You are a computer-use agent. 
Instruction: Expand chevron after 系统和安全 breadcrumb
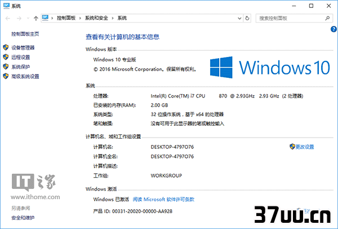click(113, 19)
